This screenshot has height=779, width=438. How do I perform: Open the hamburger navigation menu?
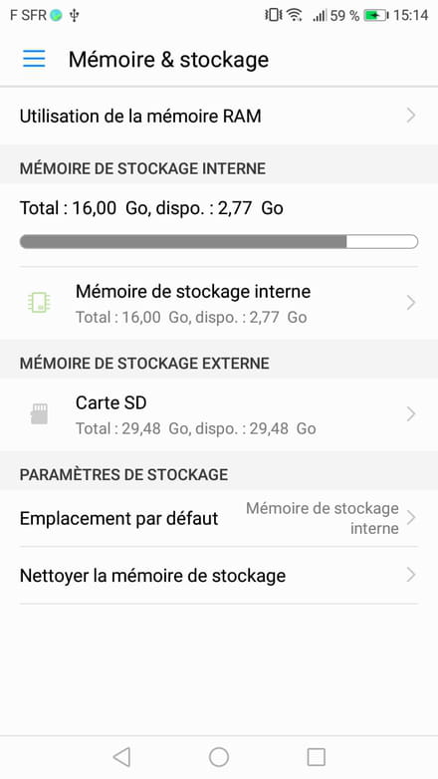(34, 59)
